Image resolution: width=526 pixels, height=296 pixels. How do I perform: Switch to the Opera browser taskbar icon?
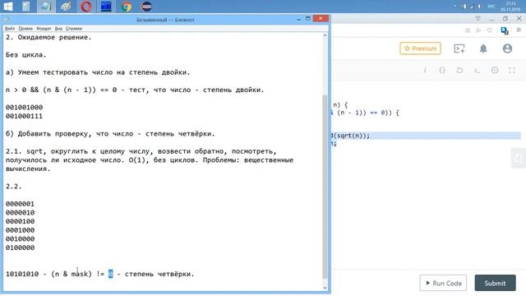86,7
